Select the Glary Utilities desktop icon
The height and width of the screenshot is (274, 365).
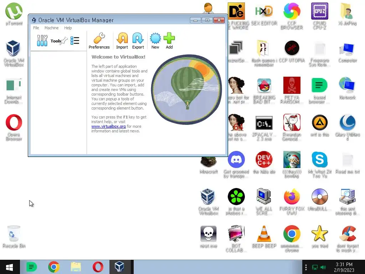point(347,127)
